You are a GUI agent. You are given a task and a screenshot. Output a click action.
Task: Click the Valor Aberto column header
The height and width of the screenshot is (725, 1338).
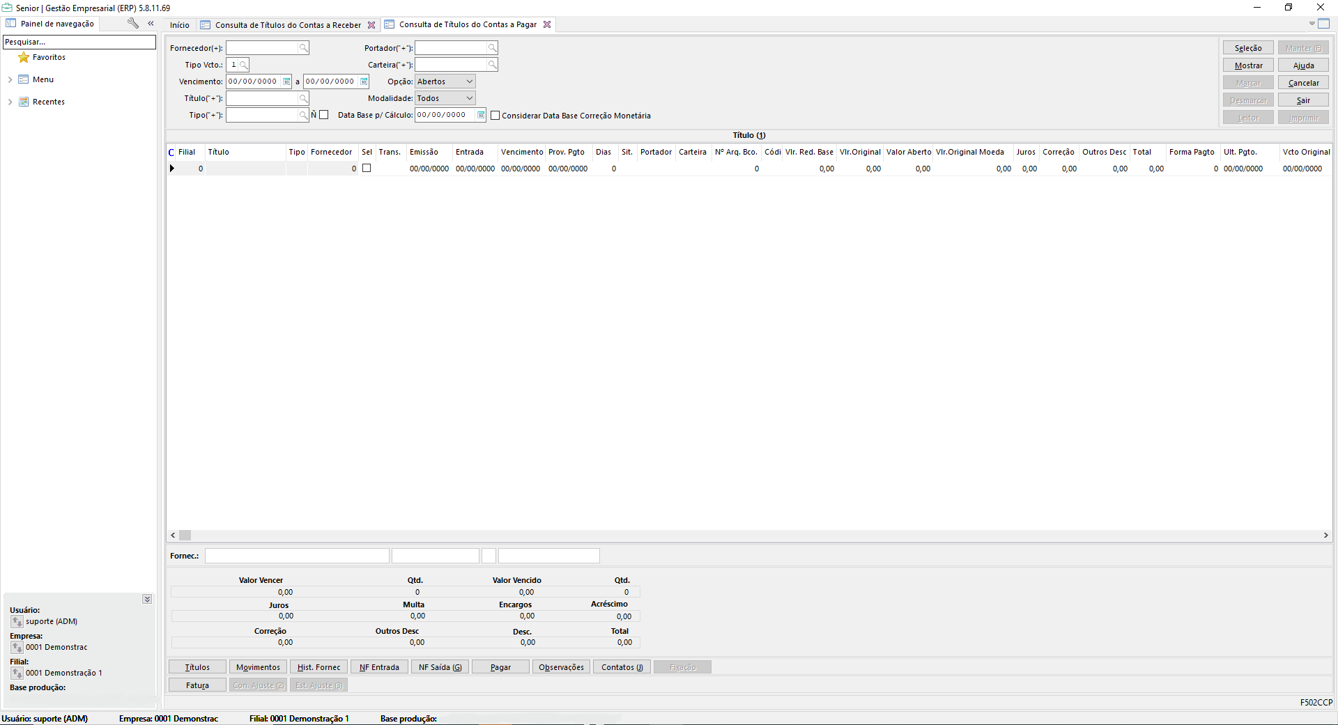[909, 152]
